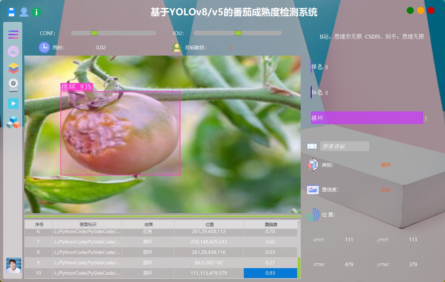Adjust the CONF slider handle
The width and height of the screenshot is (445, 282).
(94, 33)
